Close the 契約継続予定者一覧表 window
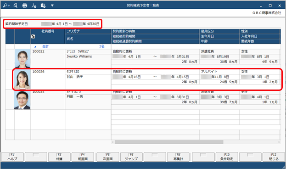Screen dimensions: 286x169 [280, 6]
